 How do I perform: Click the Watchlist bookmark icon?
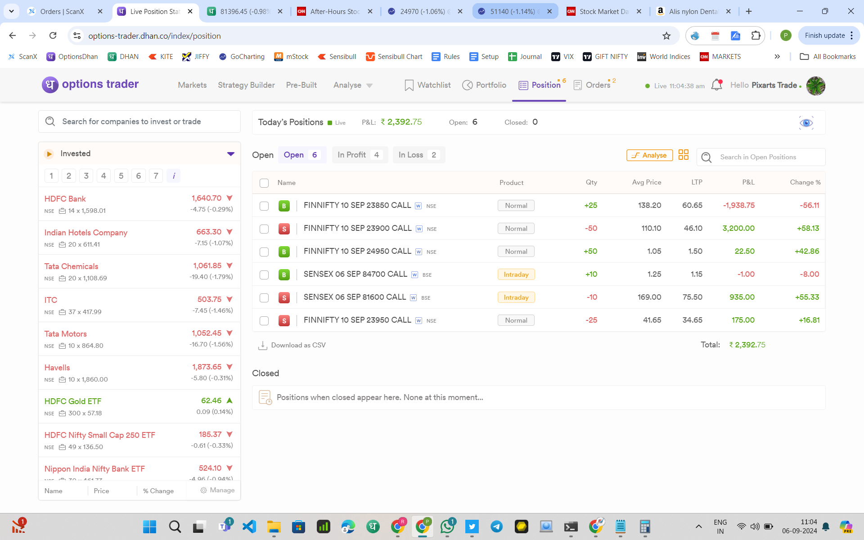point(409,85)
